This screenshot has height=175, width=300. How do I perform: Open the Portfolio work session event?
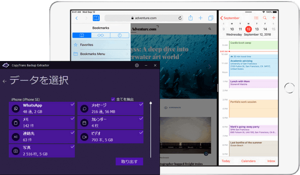click(253, 108)
